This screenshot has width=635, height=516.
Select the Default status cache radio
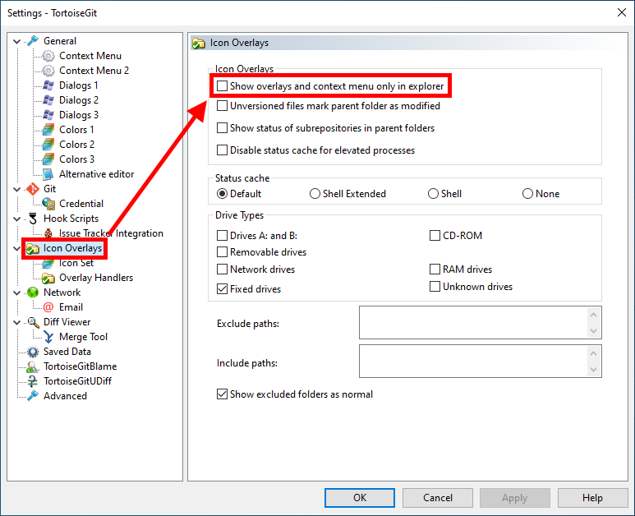coord(222,194)
